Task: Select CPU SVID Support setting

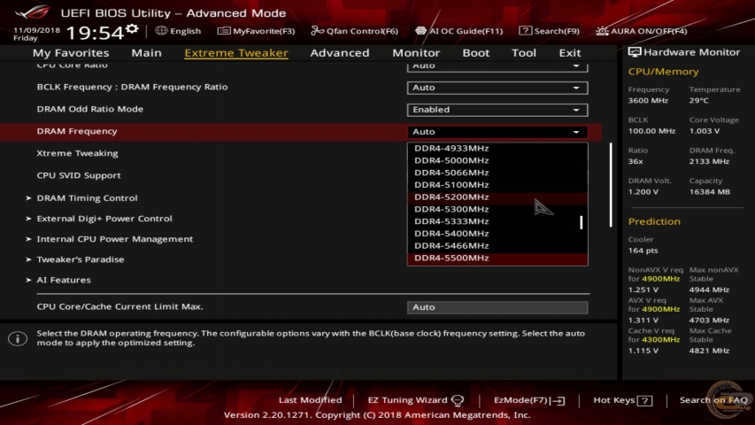Action: tap(79, 175)
